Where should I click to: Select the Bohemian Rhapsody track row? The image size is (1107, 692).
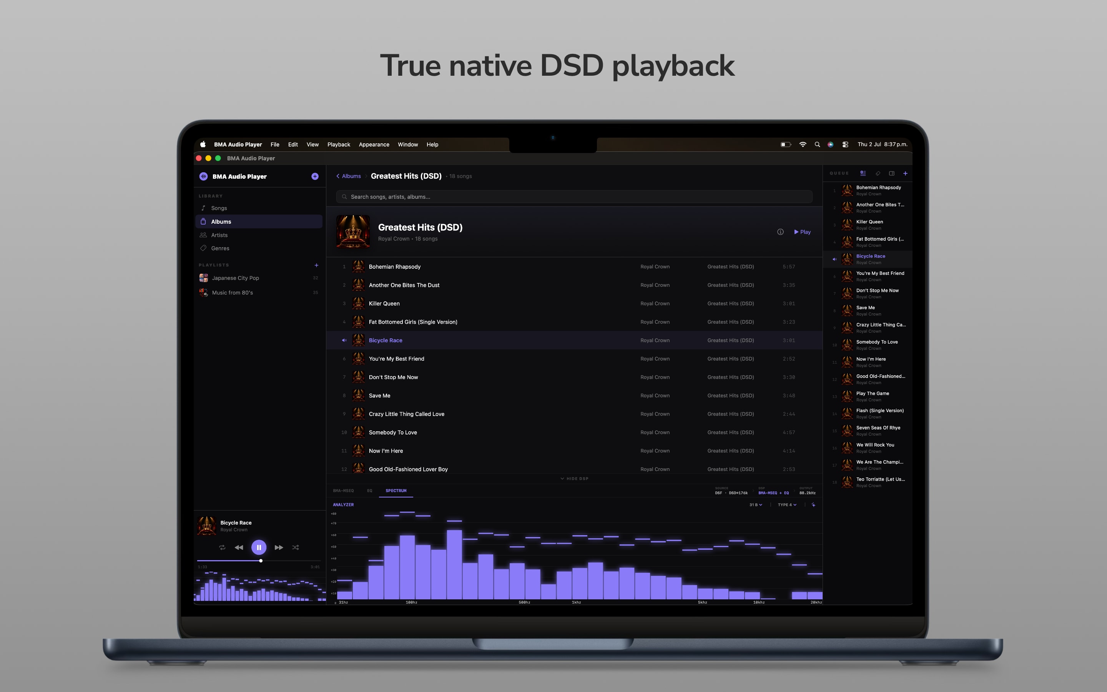[574, 267]
